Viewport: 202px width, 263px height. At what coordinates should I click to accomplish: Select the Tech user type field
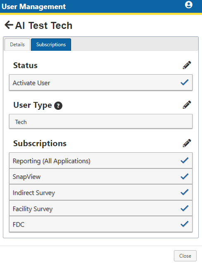(101, 122)
